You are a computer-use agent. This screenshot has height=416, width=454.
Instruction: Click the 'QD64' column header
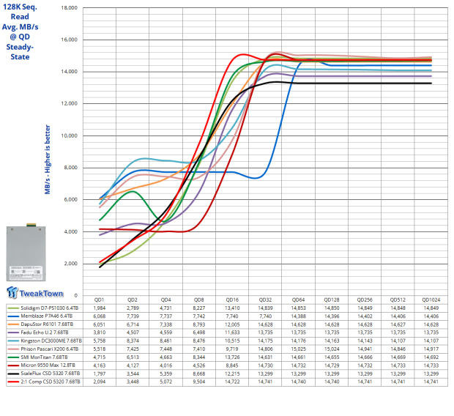[x=298, y=300]
